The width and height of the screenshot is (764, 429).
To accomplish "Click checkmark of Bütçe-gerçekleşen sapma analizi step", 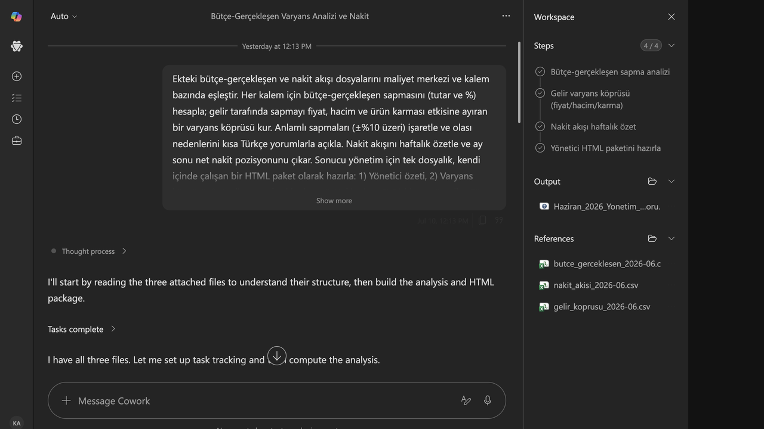I will pyautogui.click(x=540, y=71).
